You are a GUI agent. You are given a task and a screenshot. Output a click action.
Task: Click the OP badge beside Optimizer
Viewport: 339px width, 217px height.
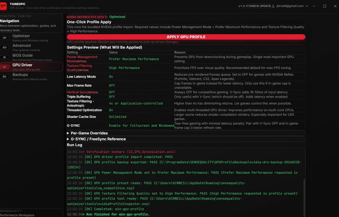tap(5, 38)
